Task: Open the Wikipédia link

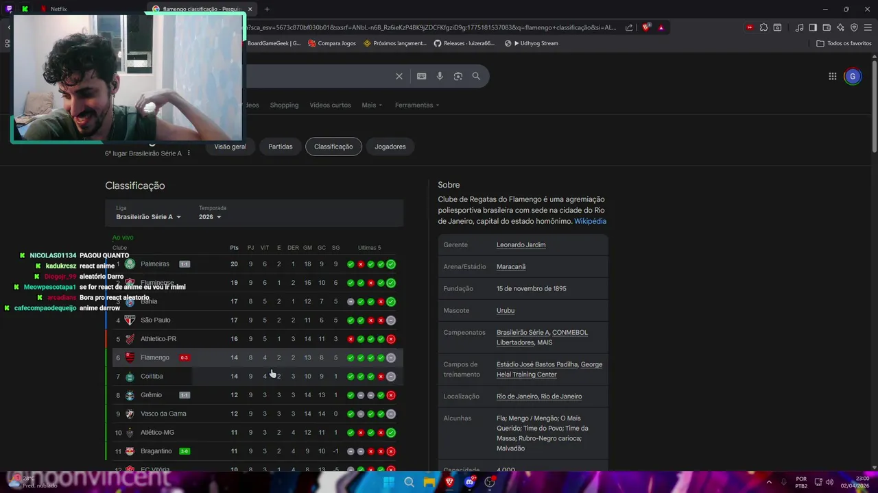Action: [590, 221]
